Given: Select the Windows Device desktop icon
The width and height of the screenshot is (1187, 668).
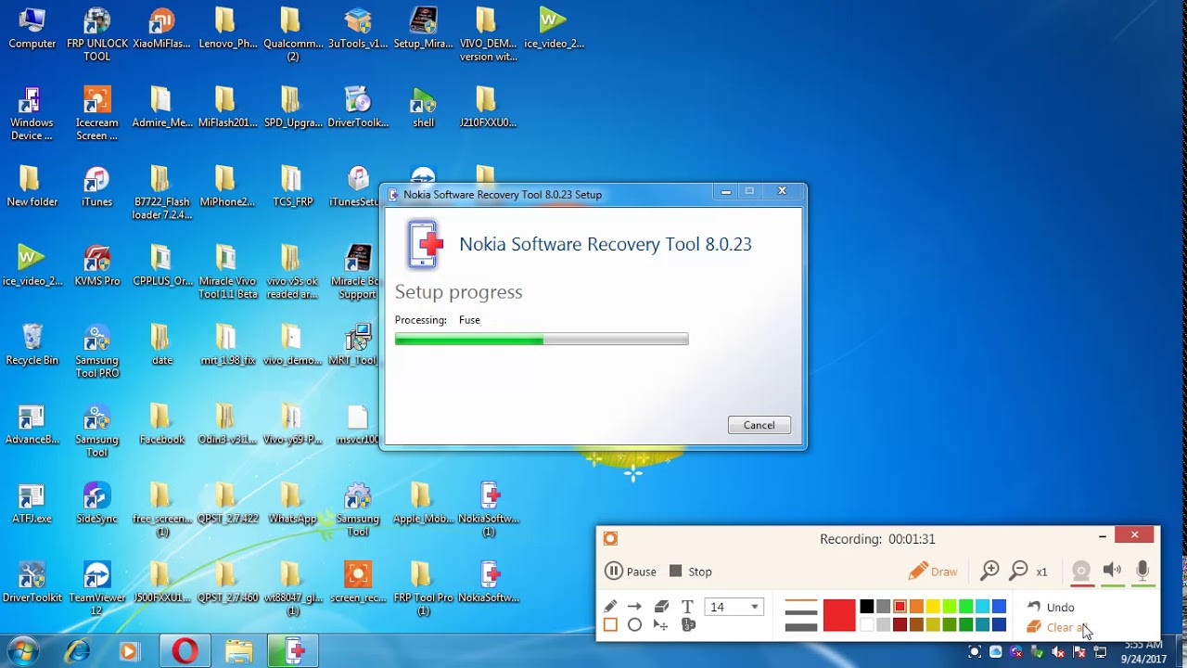Looking at the screenshot, I should pos(32,113).
